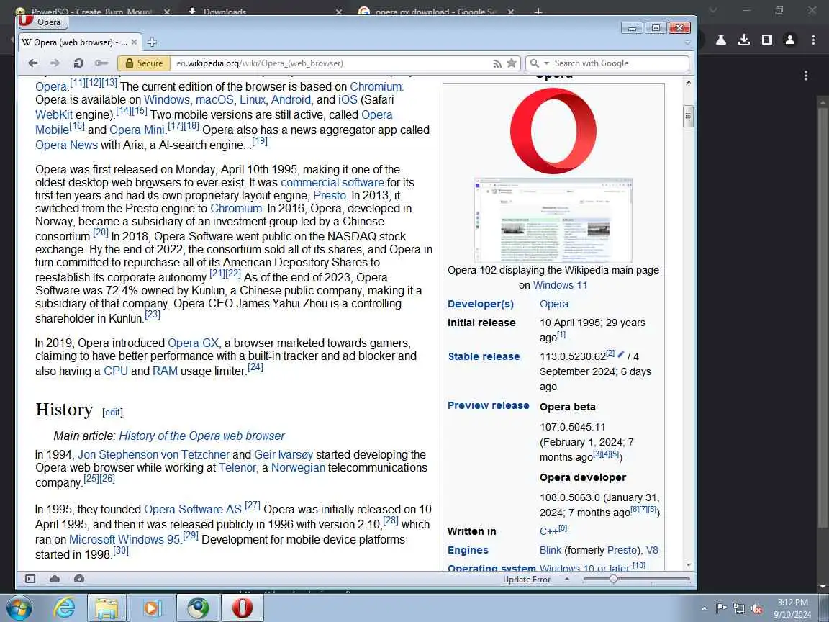Open the Opera 102 screenshot thumbnail
Viewport: 829px width, 622px height.
coord(553,220)
